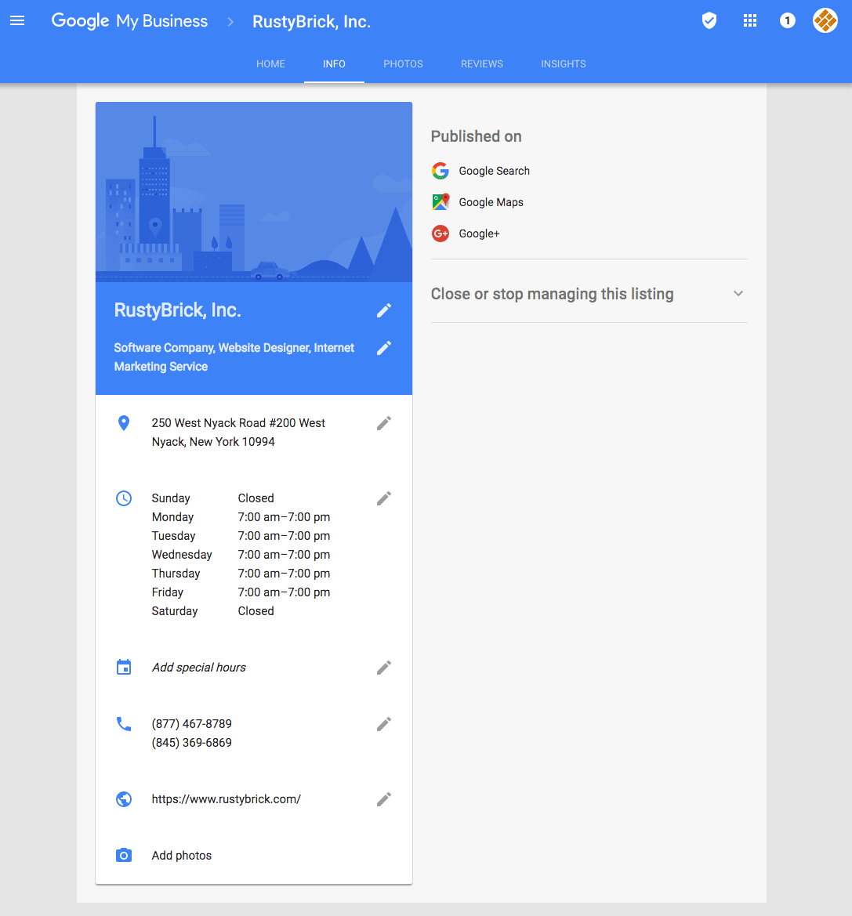Click the globe website icon
Viewport: 852px width, 916px height.
click(124, 799)
